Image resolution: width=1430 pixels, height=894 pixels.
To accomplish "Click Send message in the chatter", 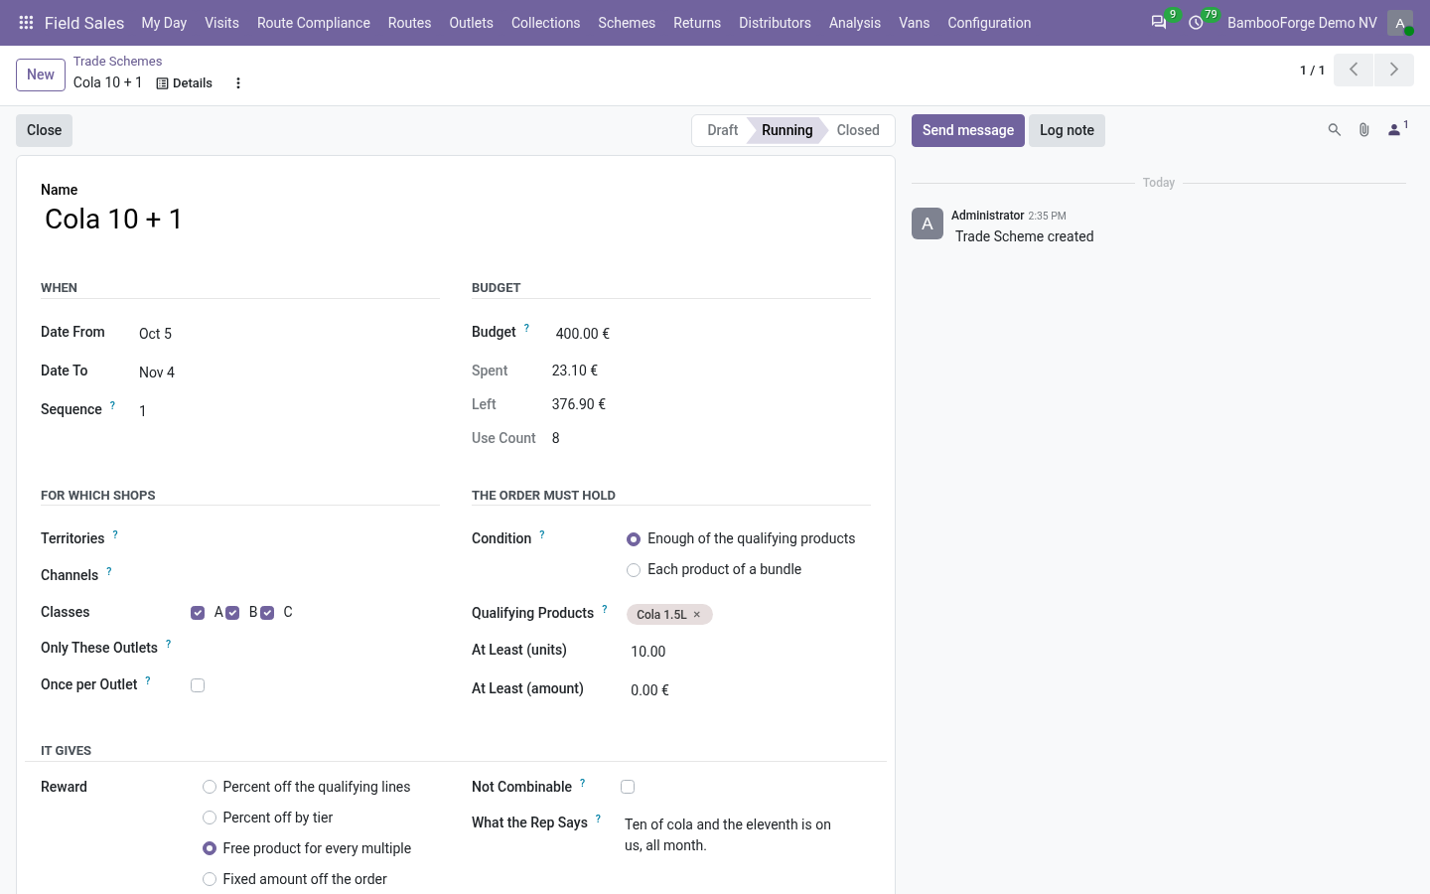I will tap(968, 130).
